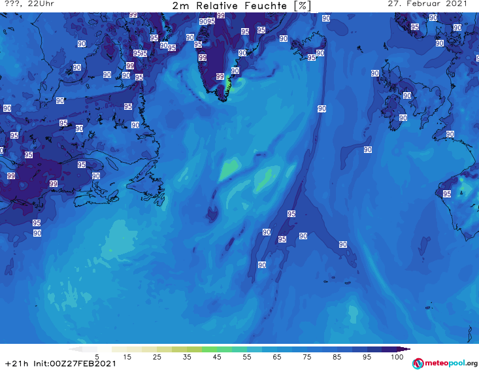Click the legend value '15'

[x=127, y=357]
